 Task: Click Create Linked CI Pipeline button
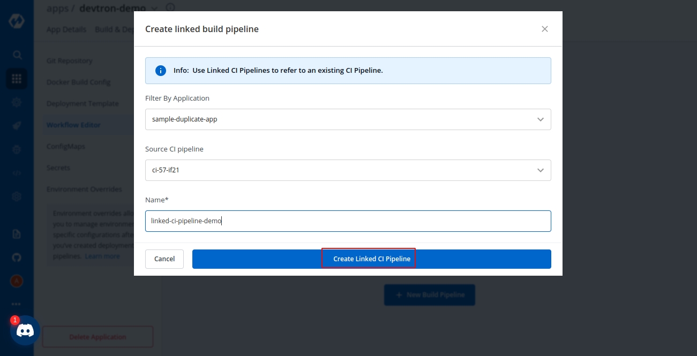click(372, 259)
